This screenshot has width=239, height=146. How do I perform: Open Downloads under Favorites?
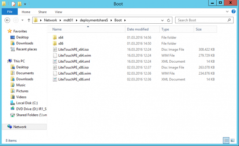point(25,43)
